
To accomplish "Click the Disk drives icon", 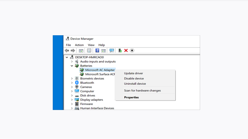I will [x=77, y=96].
